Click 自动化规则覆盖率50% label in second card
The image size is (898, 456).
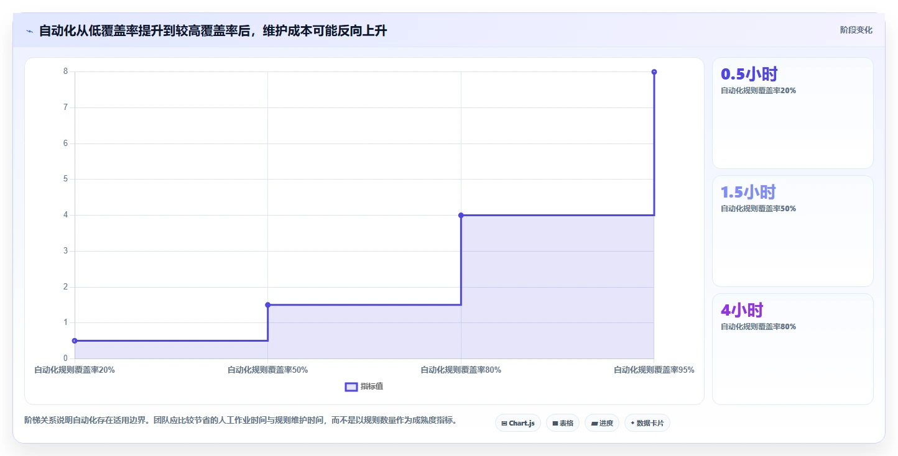click(758, 209)
